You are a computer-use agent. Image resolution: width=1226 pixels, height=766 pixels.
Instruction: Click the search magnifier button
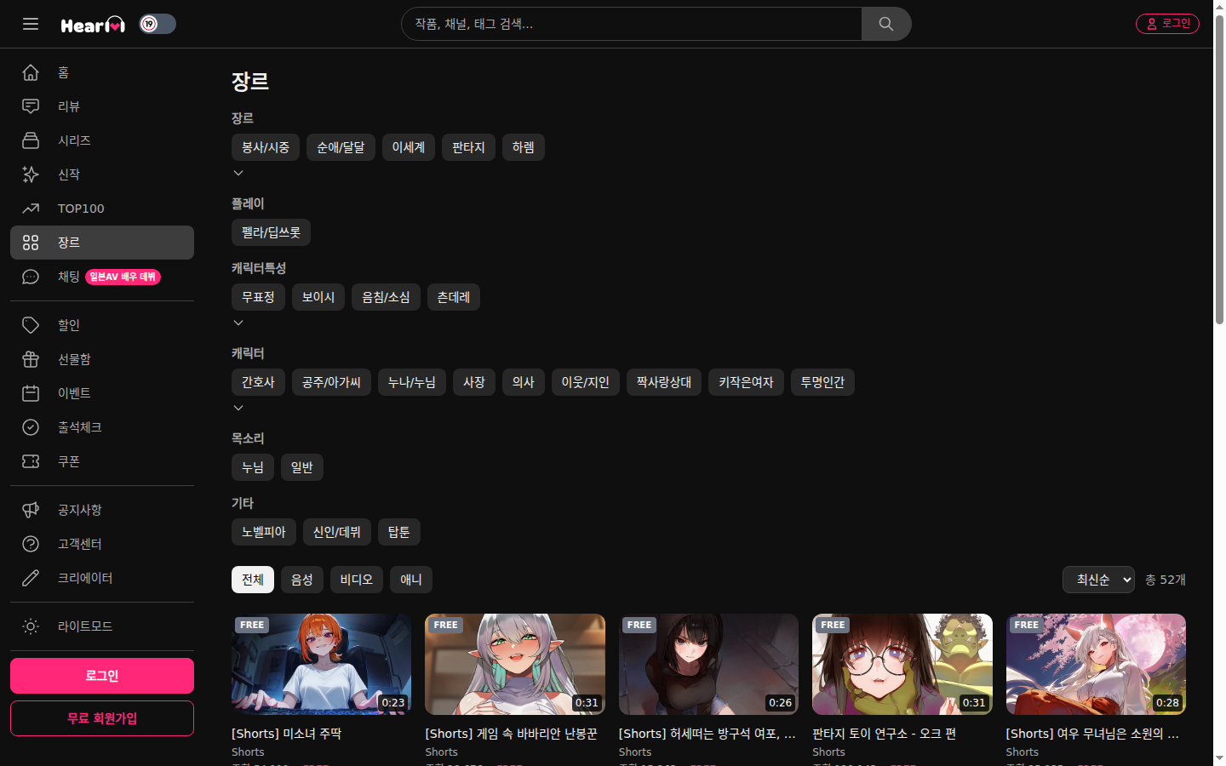886,24
